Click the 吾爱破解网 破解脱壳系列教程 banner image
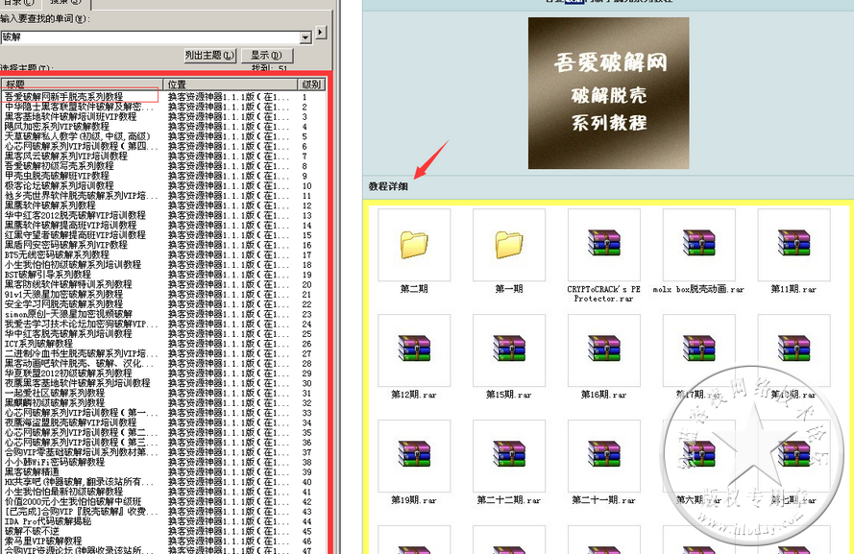This screenshot has height=554, width=854. 608,93
